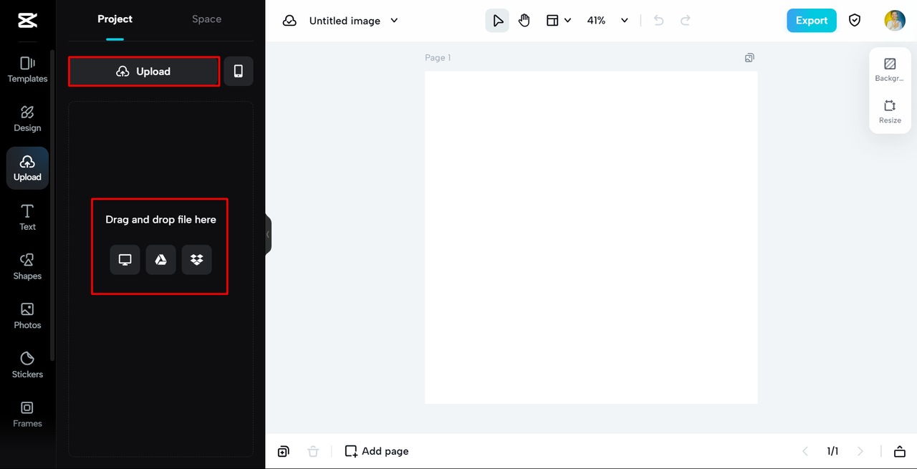
Task: Select the Upload sidebar item
Action: tap(27, 168)
